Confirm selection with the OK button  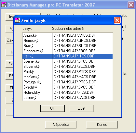coord(52,108)
